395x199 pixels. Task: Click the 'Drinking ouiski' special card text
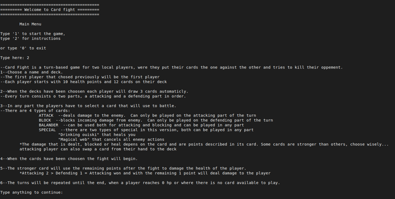click(97, 134)
